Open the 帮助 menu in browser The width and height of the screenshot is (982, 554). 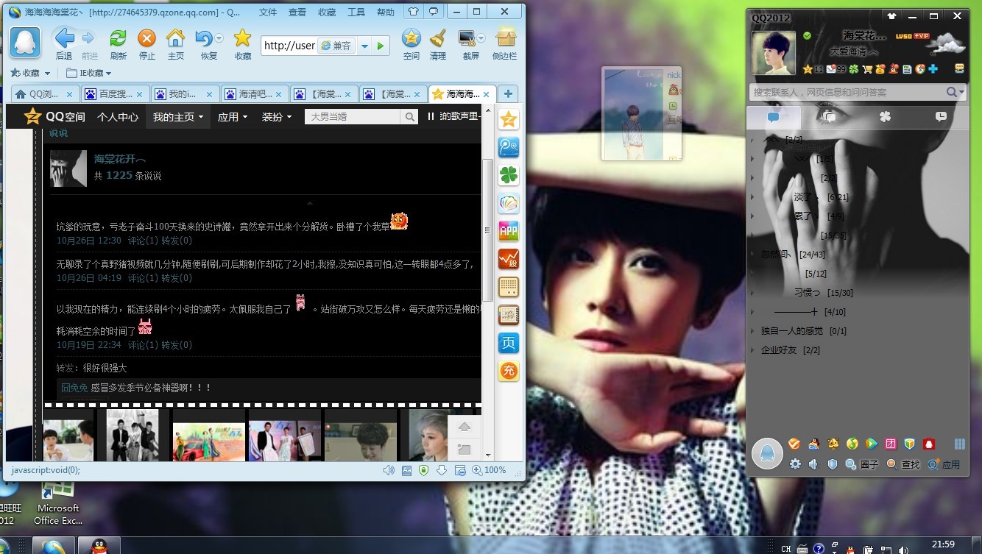coord(386,13)
